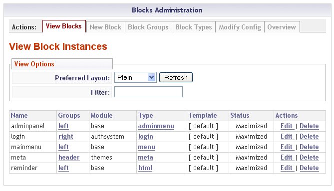Delete the login block
Screen dimensions: 334x191
pos(309,136)
